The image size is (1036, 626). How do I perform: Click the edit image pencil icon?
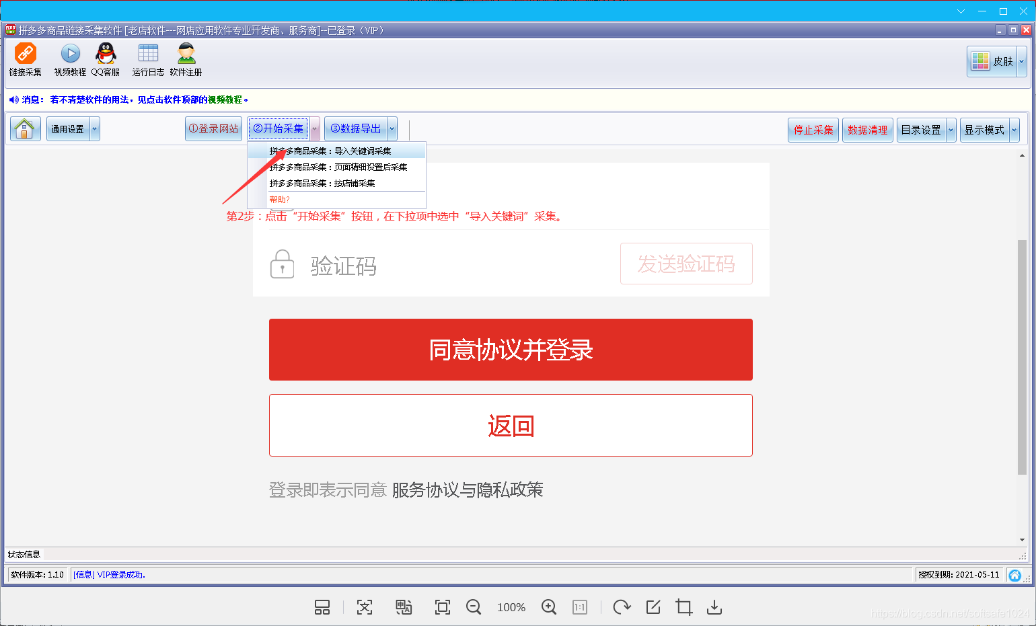pyautogui.click(x=653, y=607)
